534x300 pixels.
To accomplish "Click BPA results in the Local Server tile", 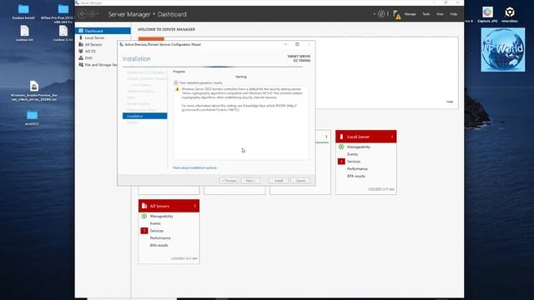I will pos(356,176).
